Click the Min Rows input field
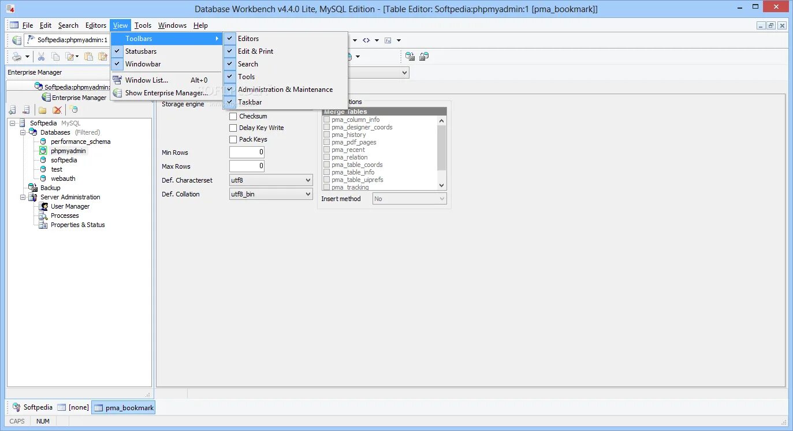Viewport: 793px width, 431px height. pos(247,153)
